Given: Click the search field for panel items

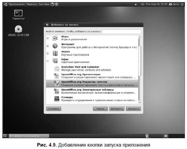Looking at the screenshot, I should 121,31.
